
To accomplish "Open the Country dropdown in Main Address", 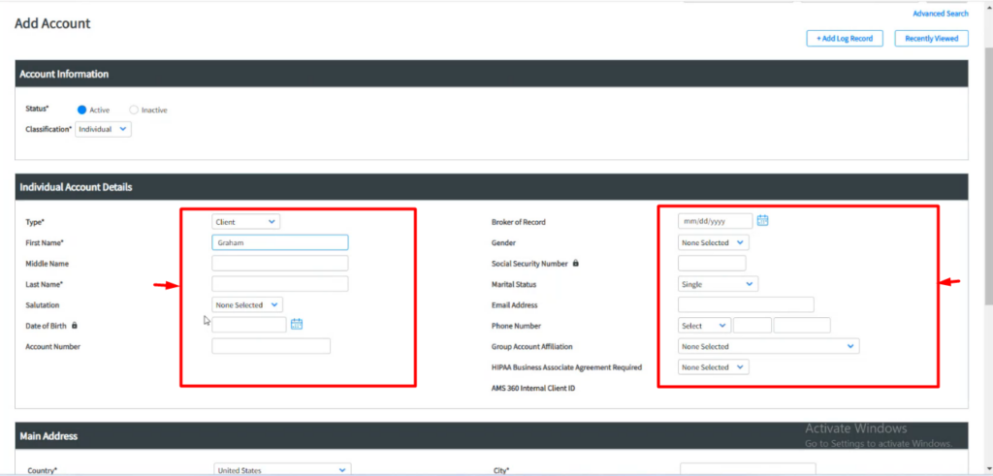I will tap(281, 470).
